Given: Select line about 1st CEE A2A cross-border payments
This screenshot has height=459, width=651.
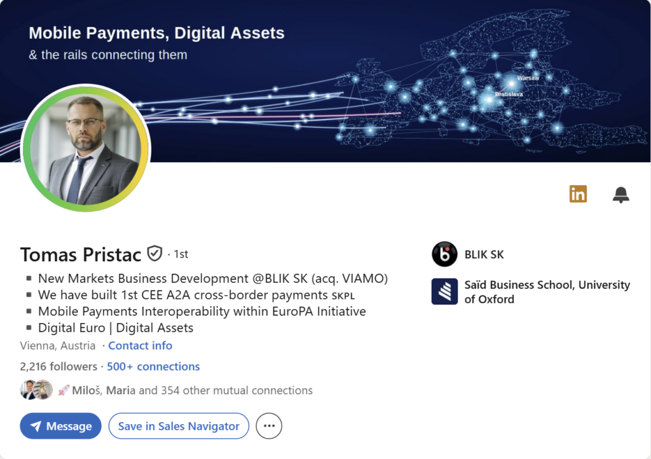Looking at the screenshot, I should click(x=196, y=295).
